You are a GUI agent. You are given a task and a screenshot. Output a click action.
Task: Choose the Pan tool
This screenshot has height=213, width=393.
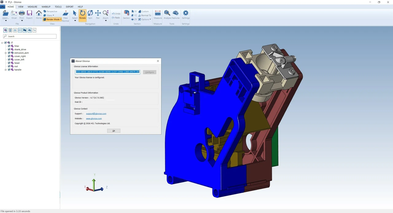coord(98,15)
